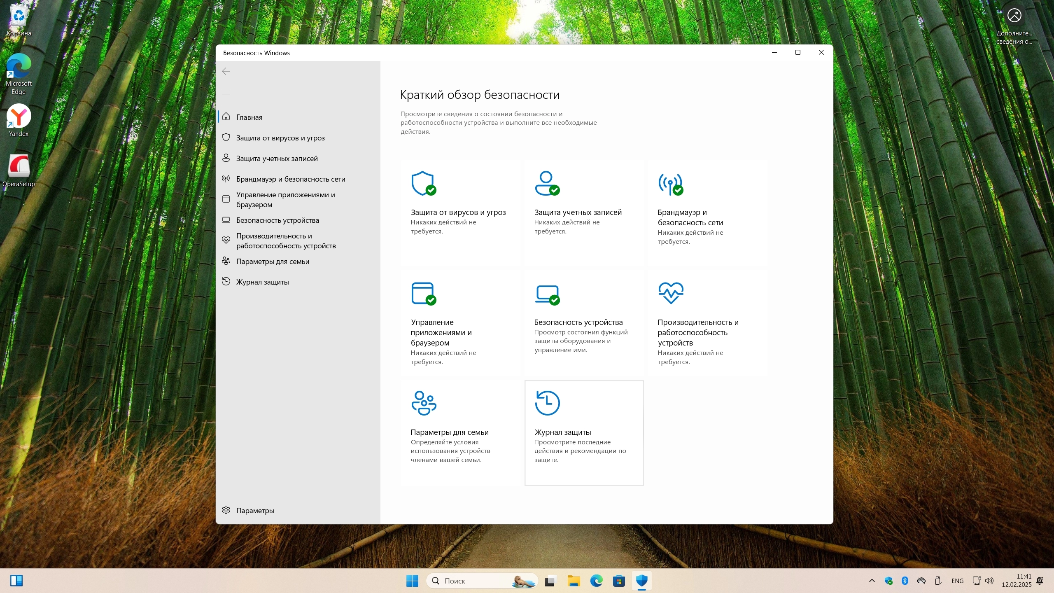
Task: Open Windows Start menu button
Action: (x=412, y=581)
